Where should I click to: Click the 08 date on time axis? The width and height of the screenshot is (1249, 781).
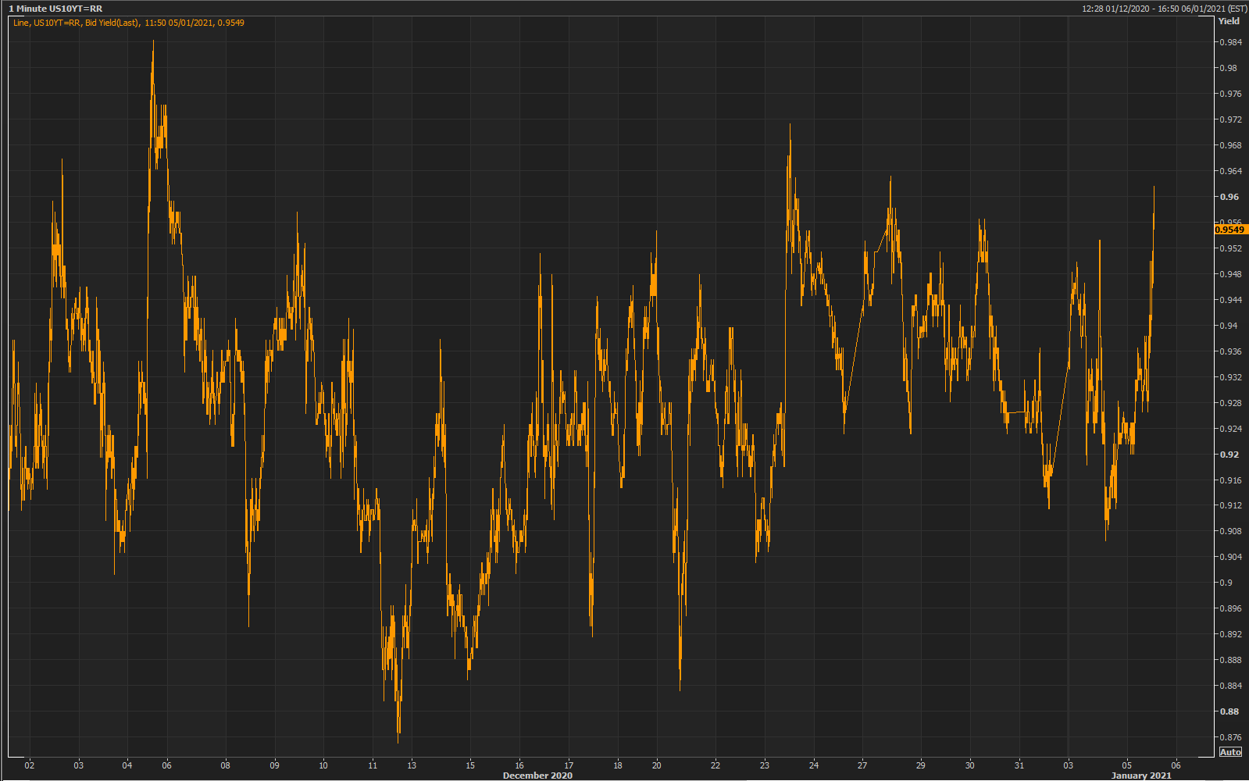(226, 765)
